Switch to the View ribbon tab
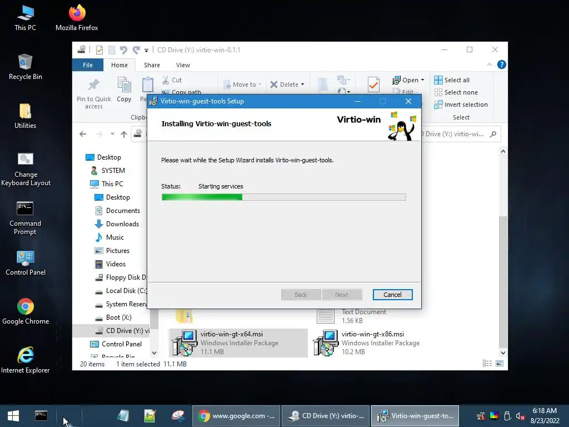The width and height of the screenshot is (569, 427). 183,65
